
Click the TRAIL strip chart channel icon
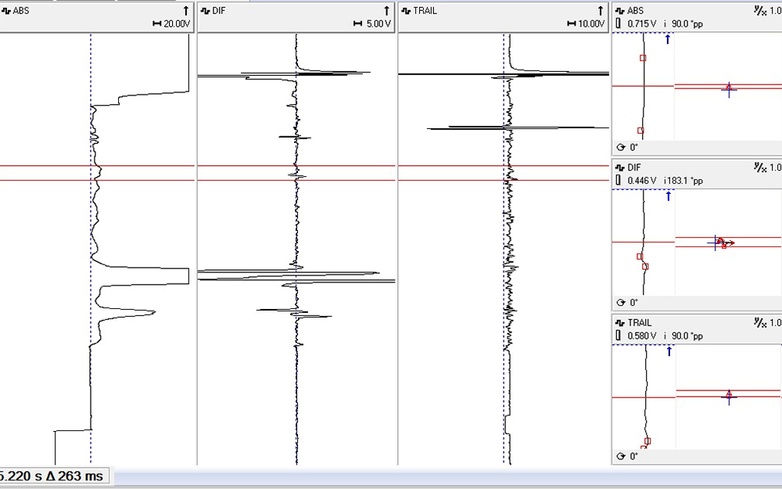406,11
